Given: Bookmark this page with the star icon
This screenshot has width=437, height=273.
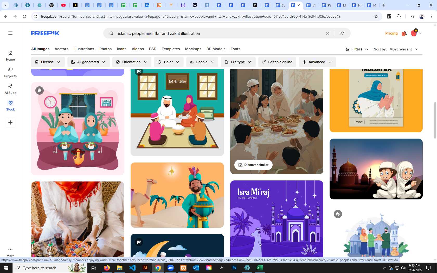Looking at the screenshot, I should click(376, 16).
